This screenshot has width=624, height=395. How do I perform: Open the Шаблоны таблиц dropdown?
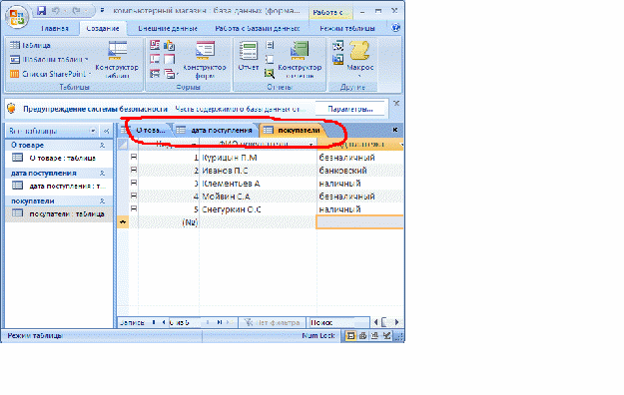(49, 59)
